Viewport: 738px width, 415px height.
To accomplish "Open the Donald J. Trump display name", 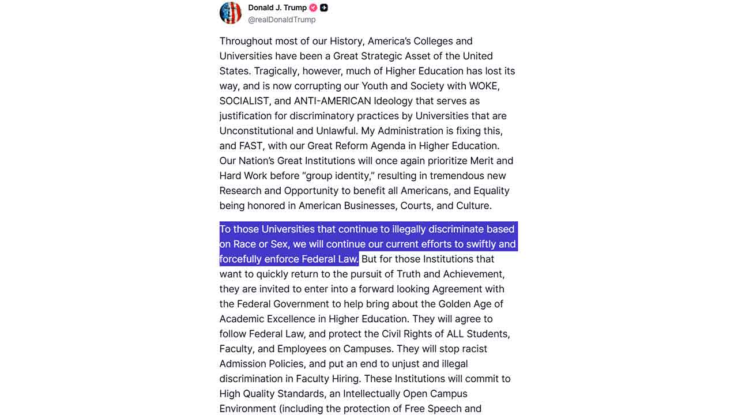I will [277, 7].
